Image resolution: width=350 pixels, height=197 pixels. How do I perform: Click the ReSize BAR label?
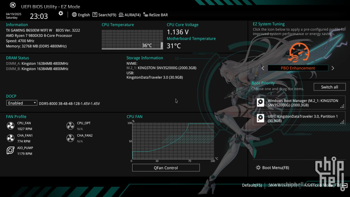pos(158,15)
